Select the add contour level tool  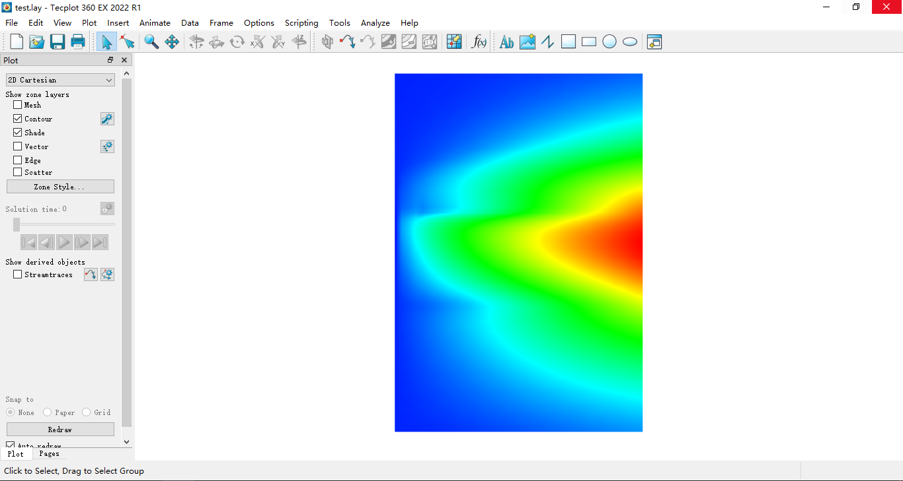pos(389,42)
